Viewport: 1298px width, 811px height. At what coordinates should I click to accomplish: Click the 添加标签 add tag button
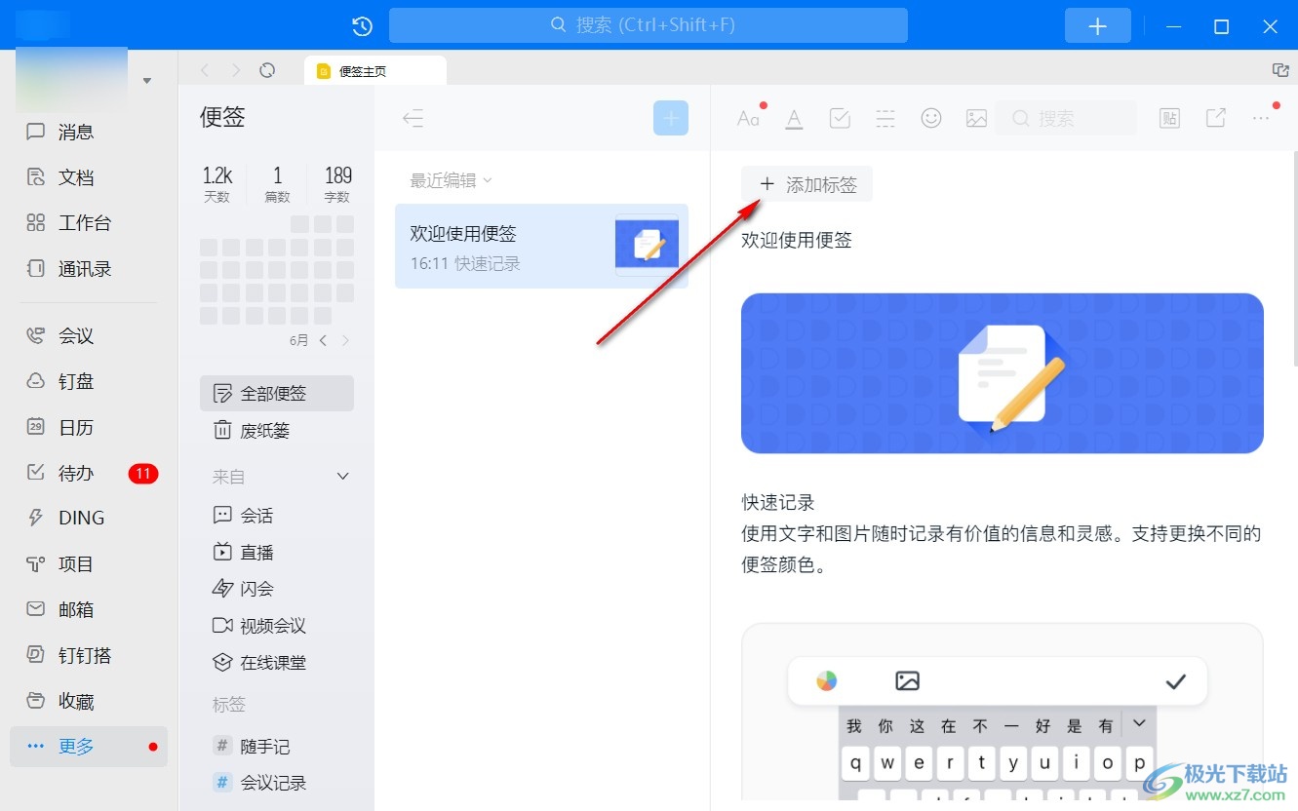click(x=807, y=184)
